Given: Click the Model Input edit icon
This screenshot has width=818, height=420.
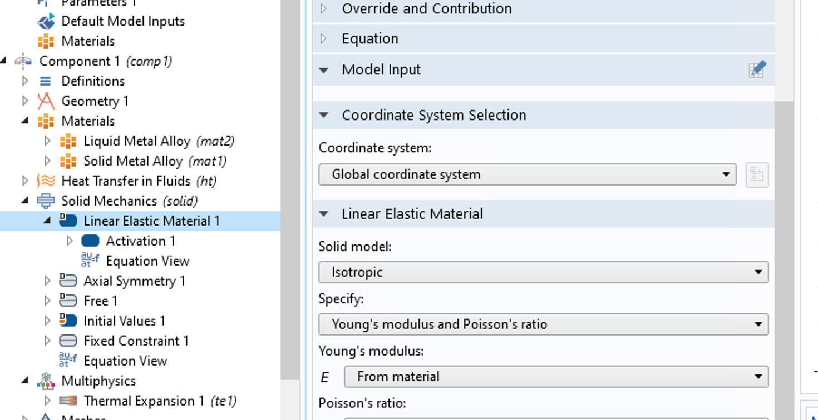Looking at the screenshot, I should coord(757,70).
